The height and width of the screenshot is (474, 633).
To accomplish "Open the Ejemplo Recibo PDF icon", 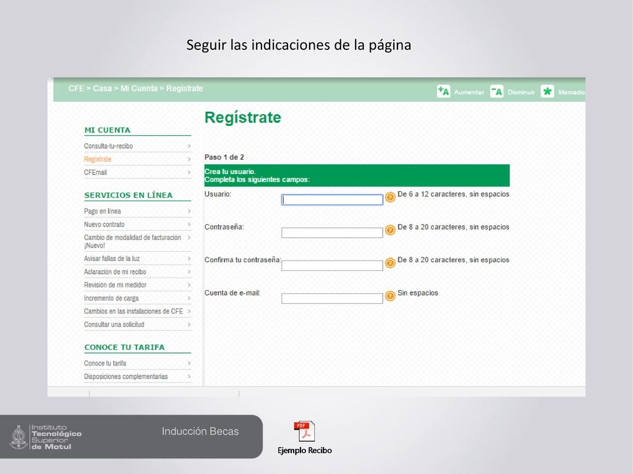I will (304, 431).
